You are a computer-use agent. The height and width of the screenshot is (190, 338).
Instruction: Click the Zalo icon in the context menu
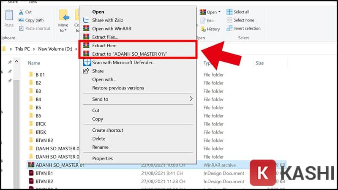coord(86,20)
